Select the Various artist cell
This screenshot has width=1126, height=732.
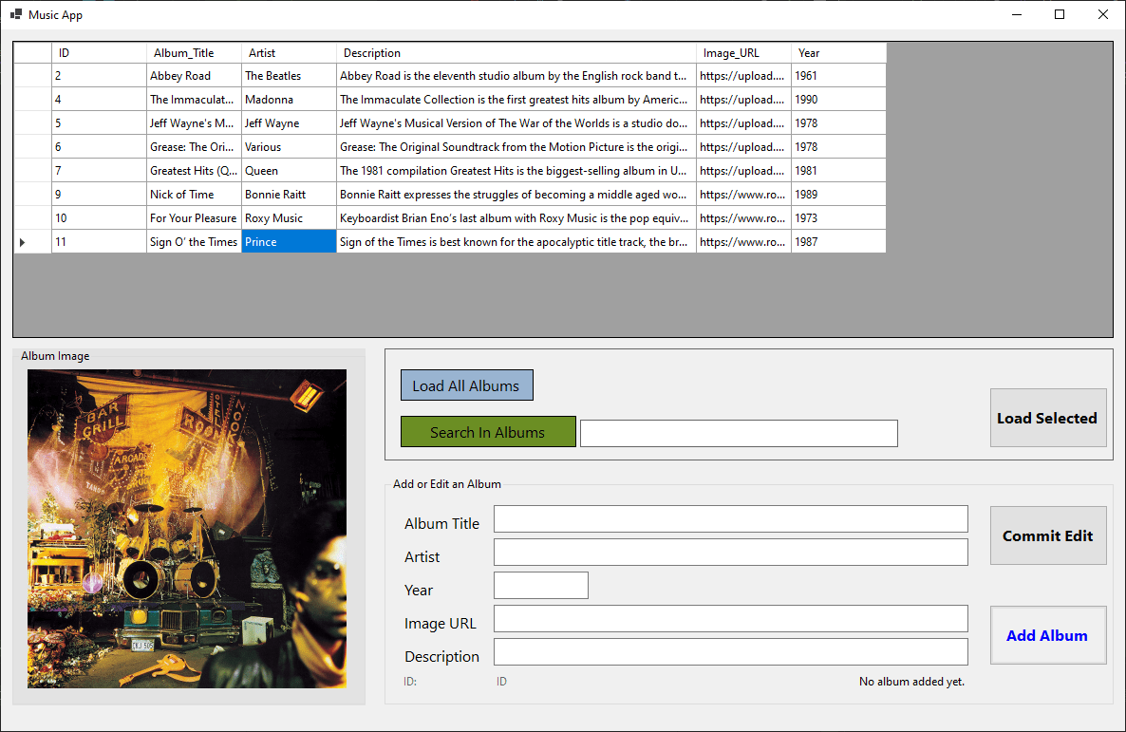click(x=289, y=146)
